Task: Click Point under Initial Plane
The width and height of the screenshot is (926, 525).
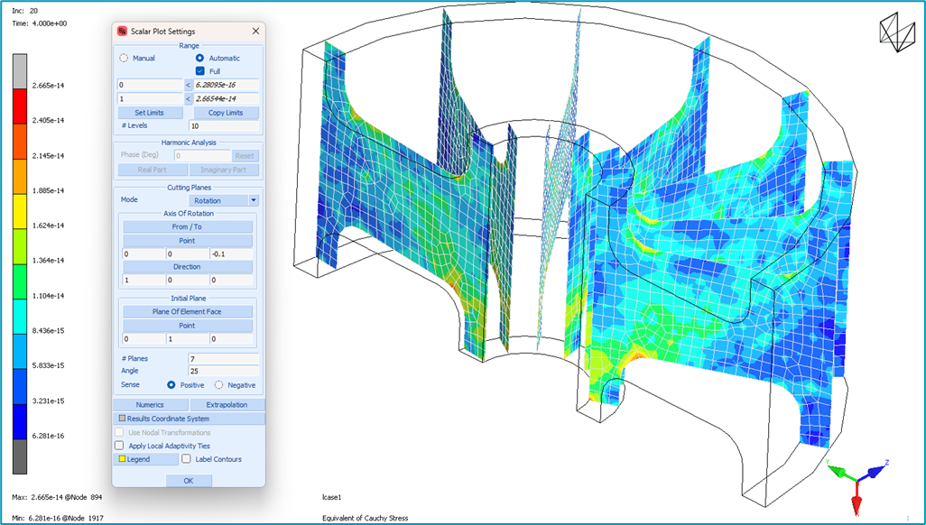Action: pyautogui.click(x=187, y=326)
